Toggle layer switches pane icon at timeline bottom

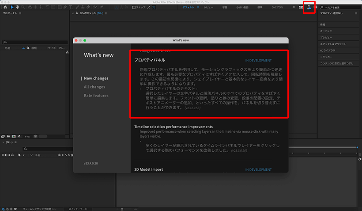click(x=3, y=209)
